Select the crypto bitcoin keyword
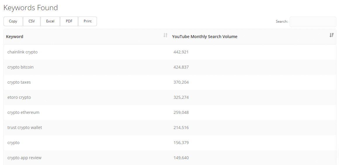 pos(20,67)
